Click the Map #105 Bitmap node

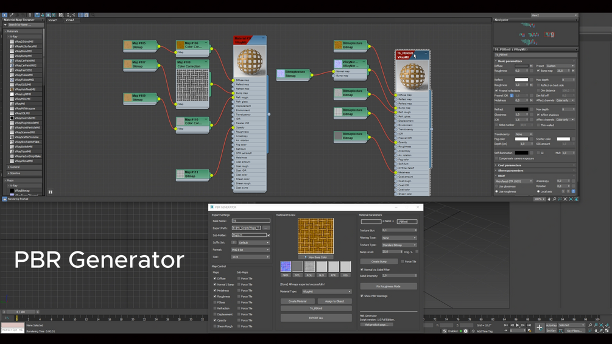click(139, 45)
